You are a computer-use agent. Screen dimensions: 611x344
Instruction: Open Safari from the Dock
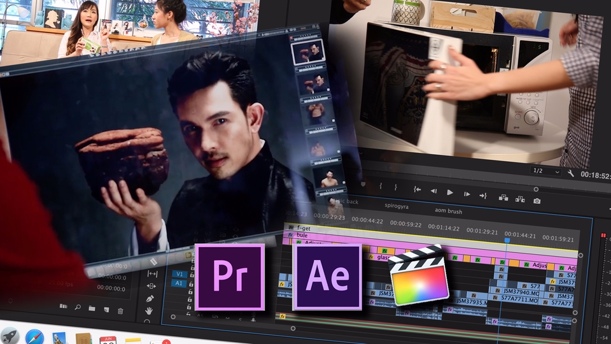[34, 337]
